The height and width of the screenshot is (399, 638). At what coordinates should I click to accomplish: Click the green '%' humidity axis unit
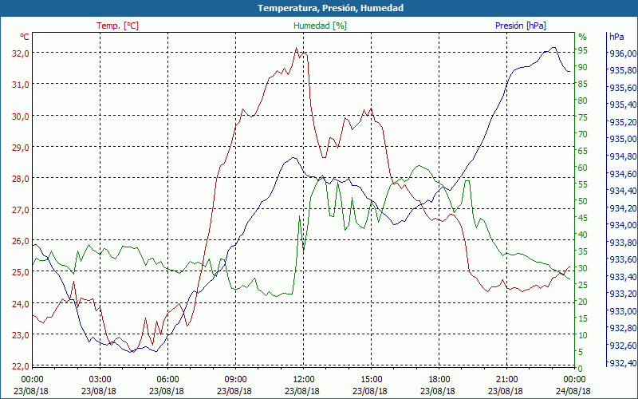click(583, 37)
